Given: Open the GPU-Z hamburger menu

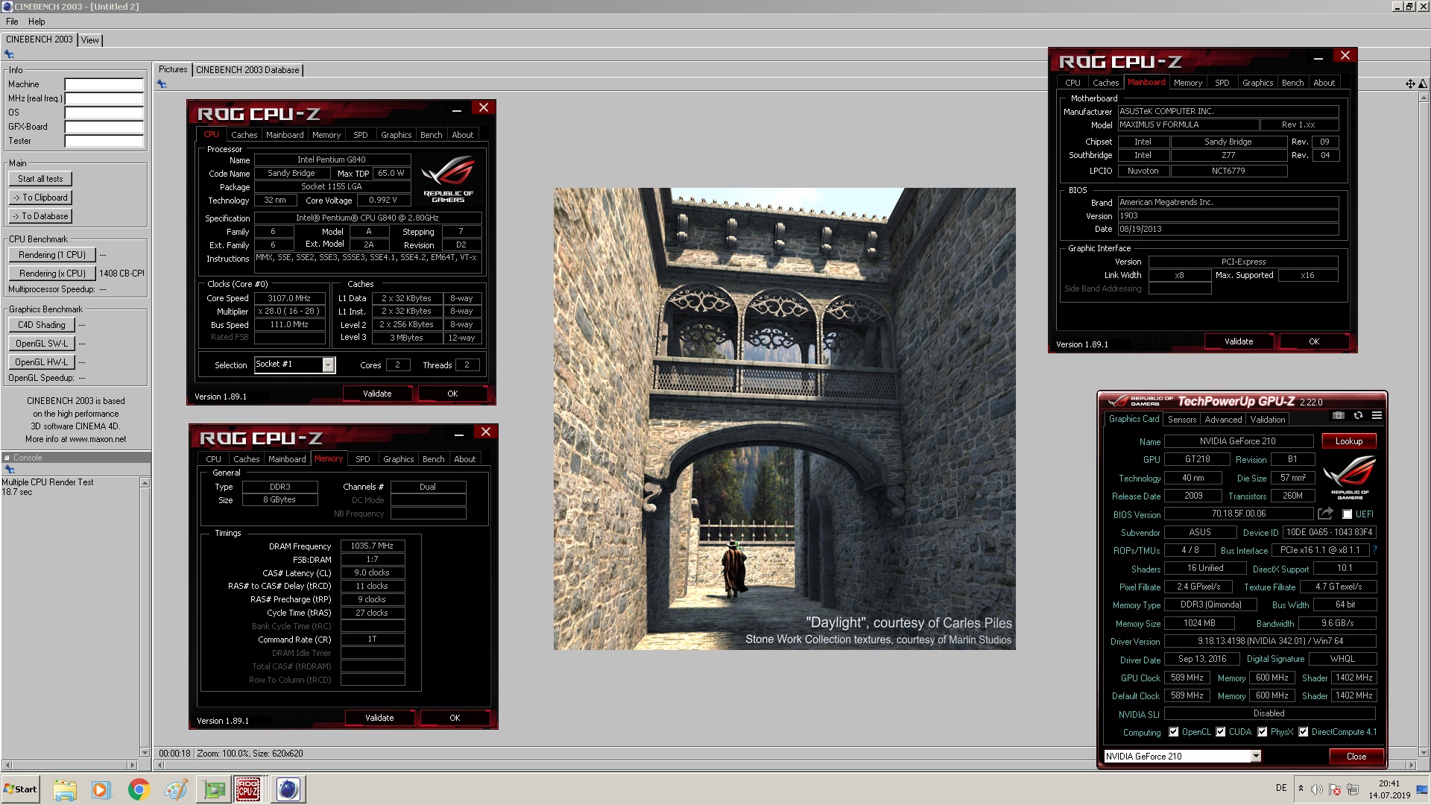Looking at the screenshot, I should (x=1377, y=416).
